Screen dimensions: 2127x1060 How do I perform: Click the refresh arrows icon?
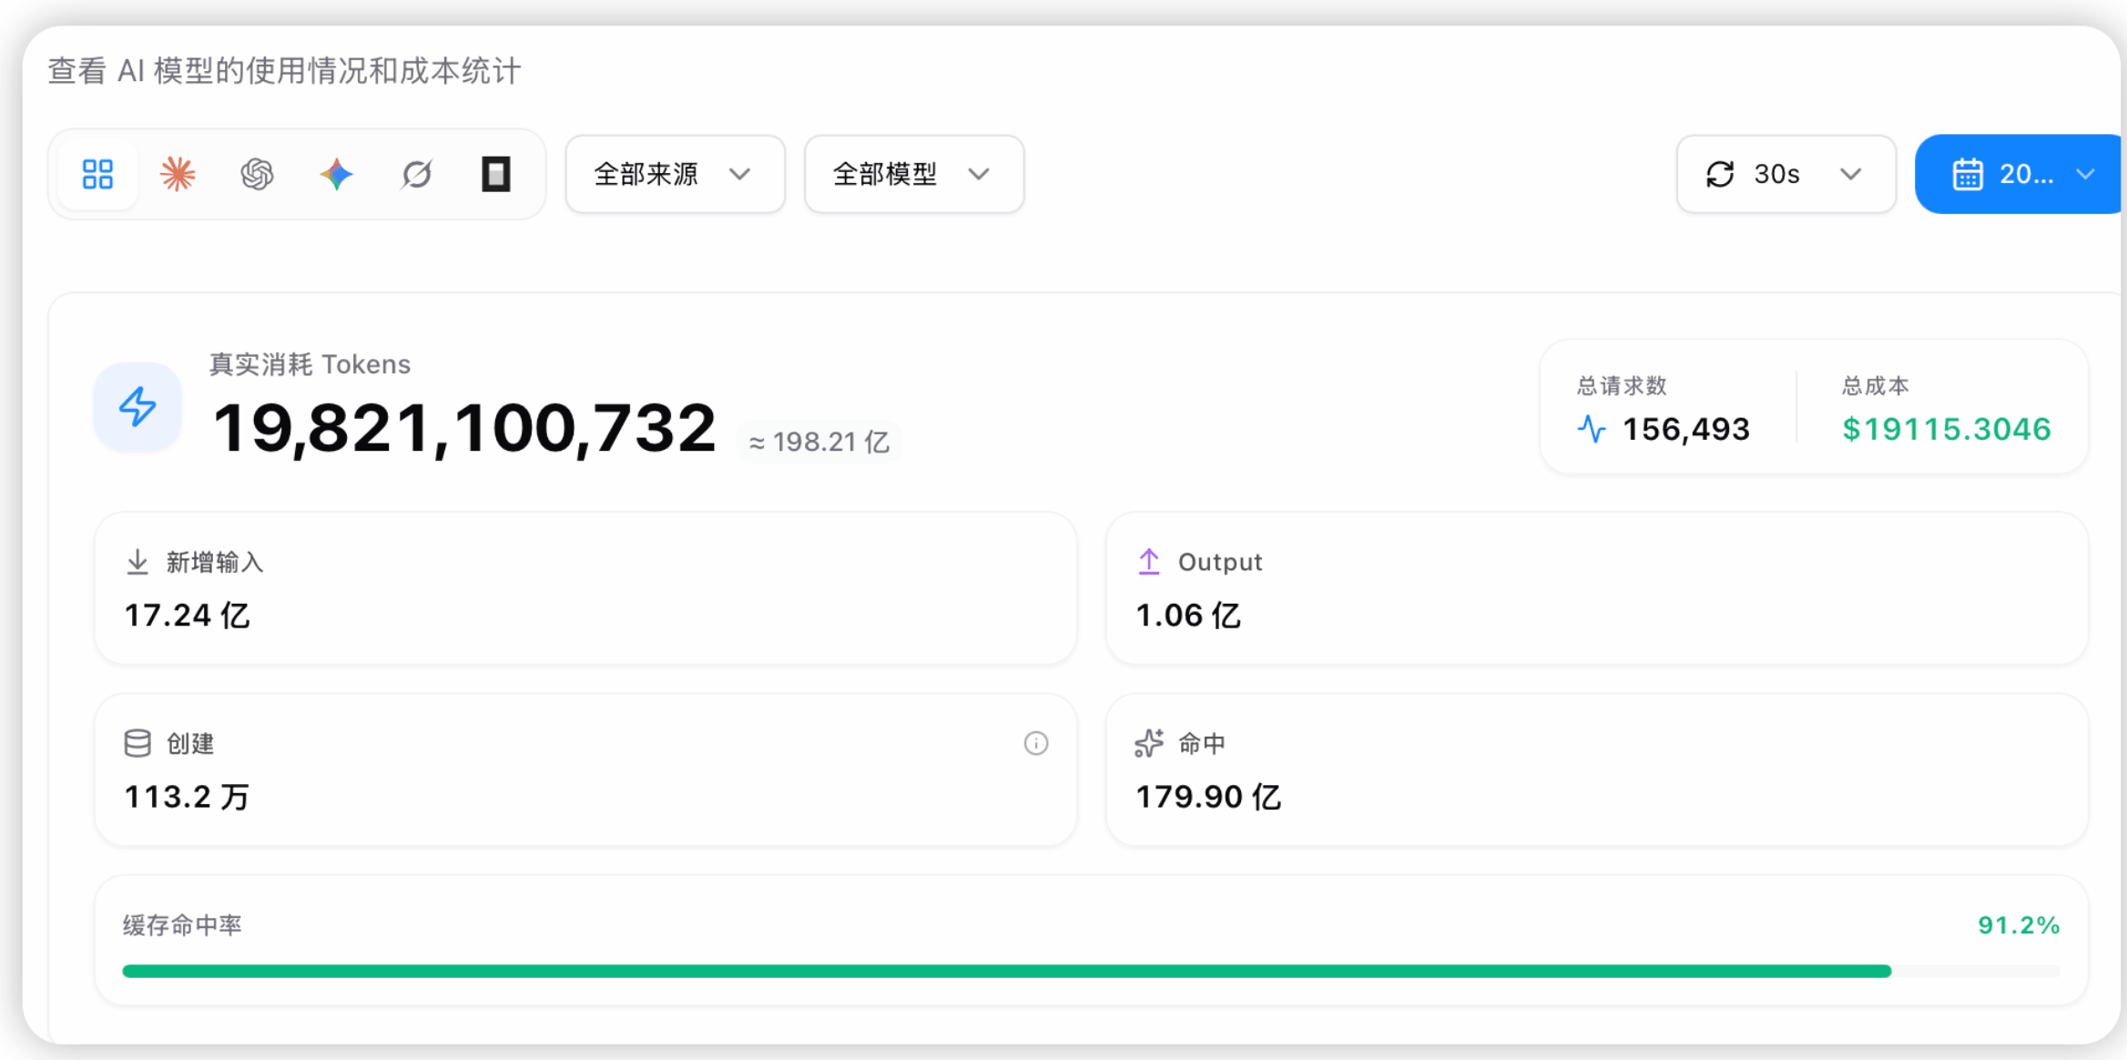tap(1720, 174)
